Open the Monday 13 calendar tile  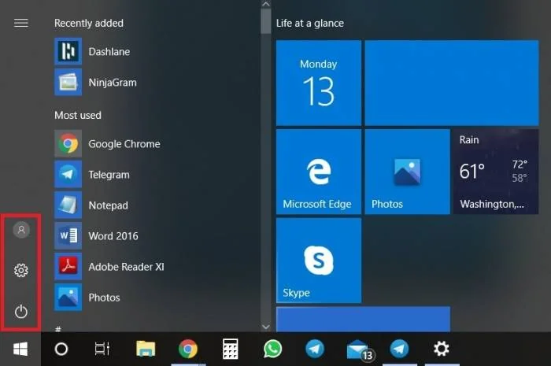(318, 83)
